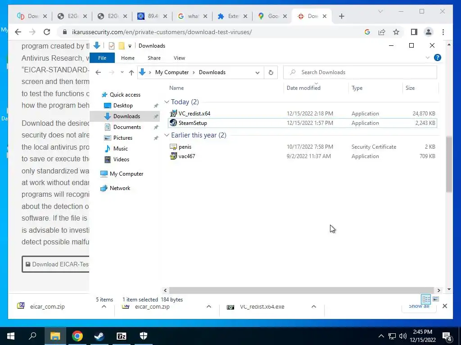
Task: Select Music in navigation pane
Action: coord(121,148)
